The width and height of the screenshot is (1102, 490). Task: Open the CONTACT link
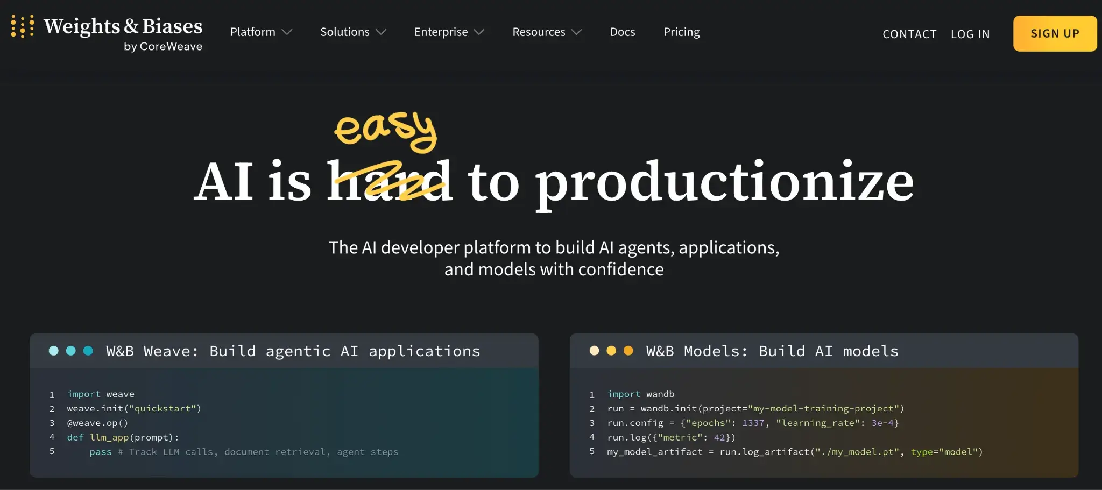point(909,34)
